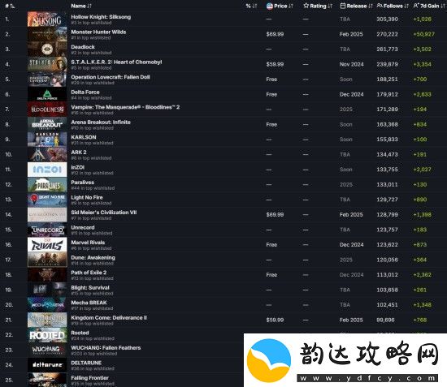Screen dimensions: 447x387
Task: Open the Light No Fire title link
Action: (x=87, y=197)
